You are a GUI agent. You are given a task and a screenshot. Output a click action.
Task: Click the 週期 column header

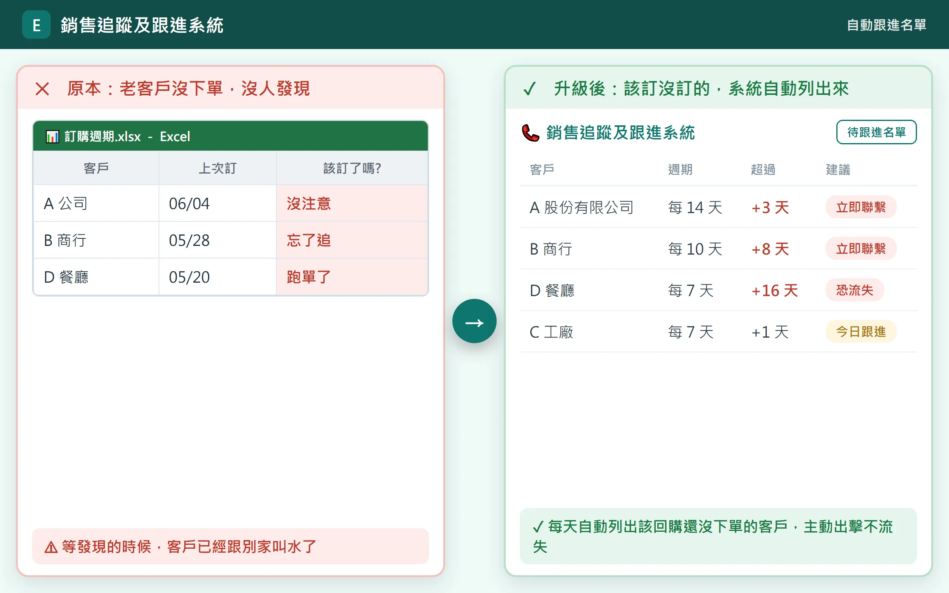pos(680,170)
